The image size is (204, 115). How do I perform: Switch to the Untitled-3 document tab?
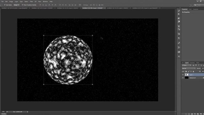68,8
